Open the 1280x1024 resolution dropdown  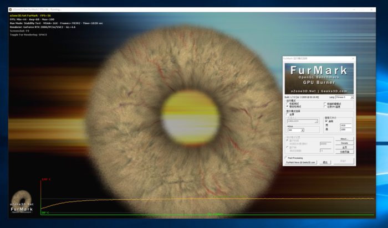coord(303,121)
